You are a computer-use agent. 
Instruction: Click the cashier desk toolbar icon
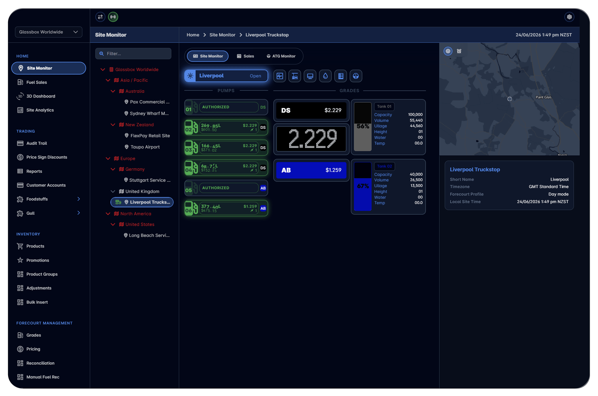(295, 76)
